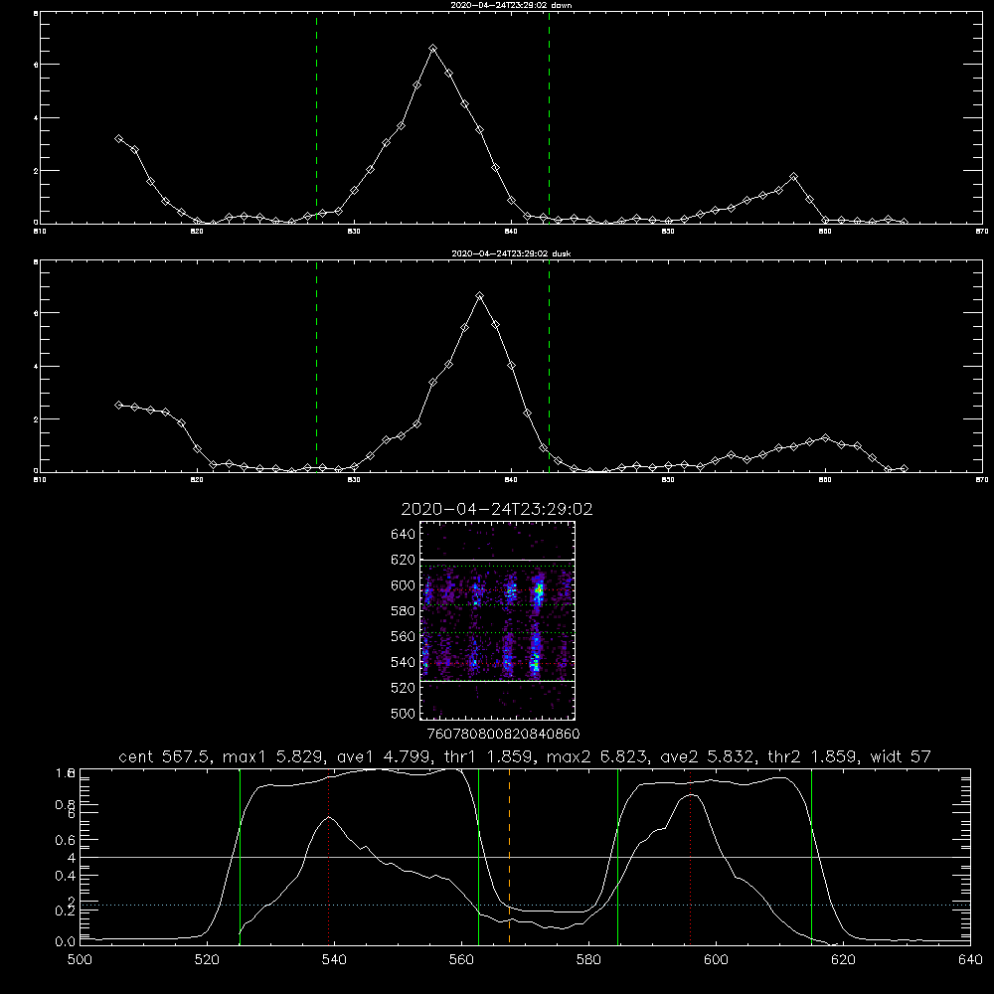Click the dawn plot title text

coord(511,5)
